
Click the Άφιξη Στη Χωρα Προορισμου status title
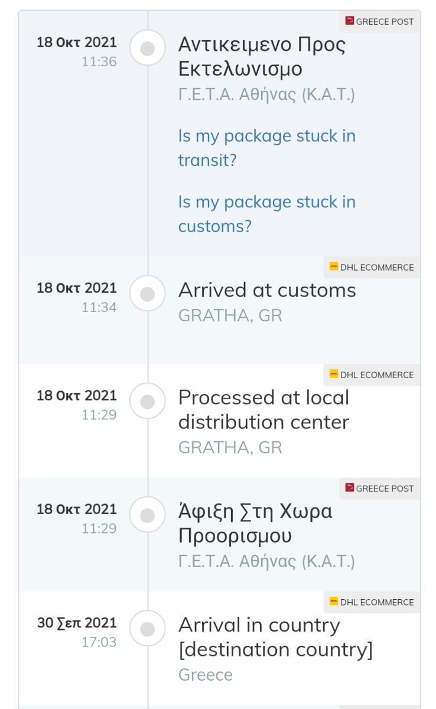coord(255,523)
